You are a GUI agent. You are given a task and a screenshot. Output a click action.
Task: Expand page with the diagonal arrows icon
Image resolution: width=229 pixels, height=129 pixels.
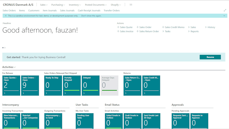(225, 10)
